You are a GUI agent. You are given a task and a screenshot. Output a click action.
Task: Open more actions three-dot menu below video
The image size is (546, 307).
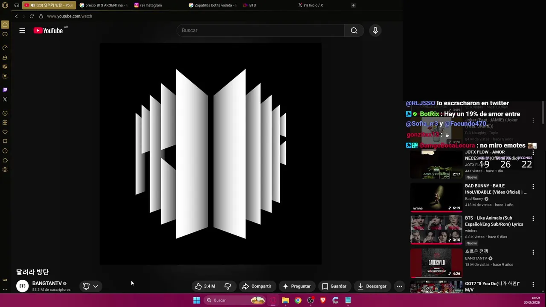point(399,286)
